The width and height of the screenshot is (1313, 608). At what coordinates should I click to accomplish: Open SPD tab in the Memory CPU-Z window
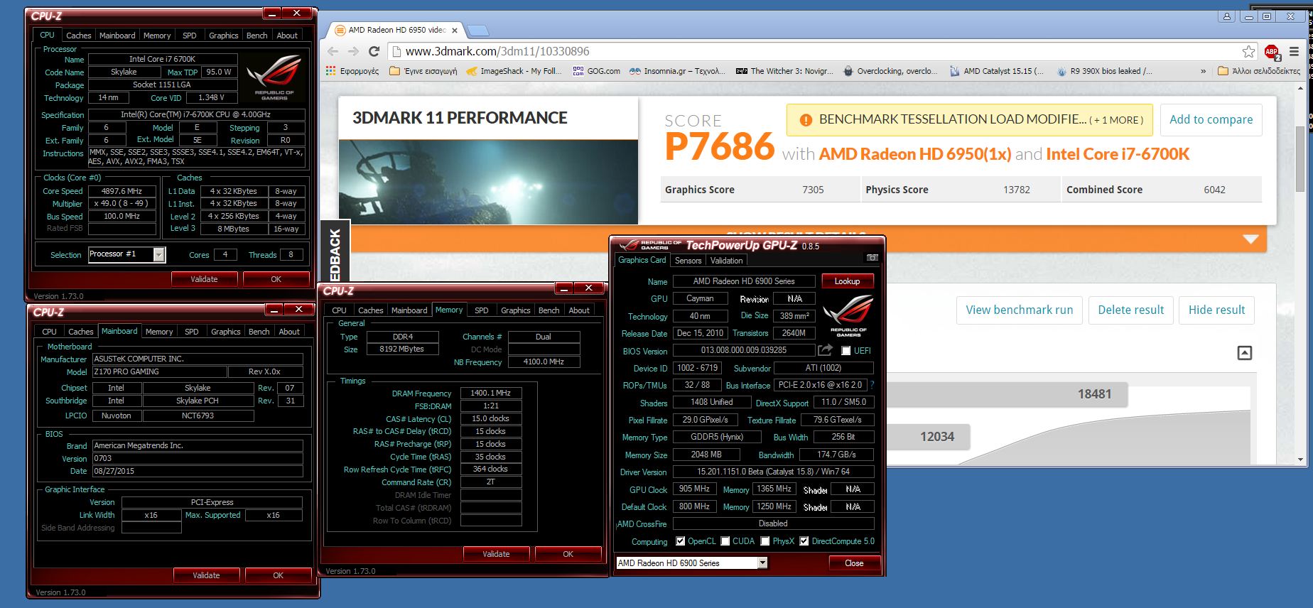[481, 310]
